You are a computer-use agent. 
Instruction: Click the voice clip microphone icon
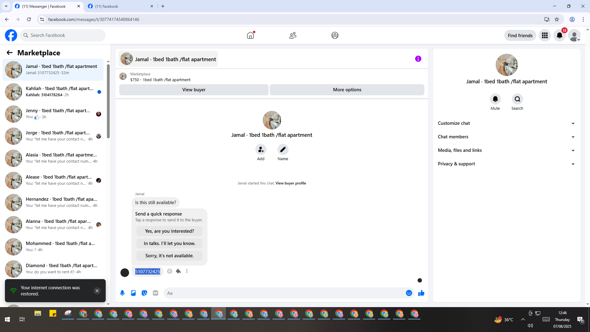coord(122,293)
